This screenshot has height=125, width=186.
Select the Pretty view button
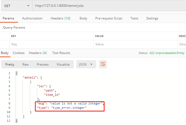point(10,65)
